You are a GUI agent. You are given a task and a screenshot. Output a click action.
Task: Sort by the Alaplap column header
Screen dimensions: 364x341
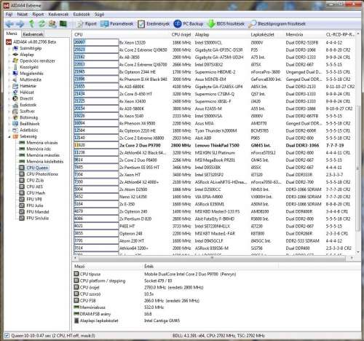(202, 35)
